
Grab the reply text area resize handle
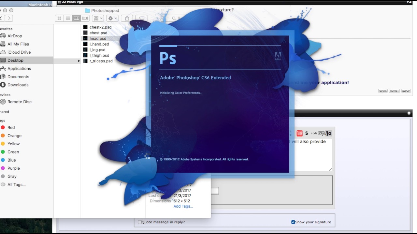pyautogui.click(x=330, y=170)
